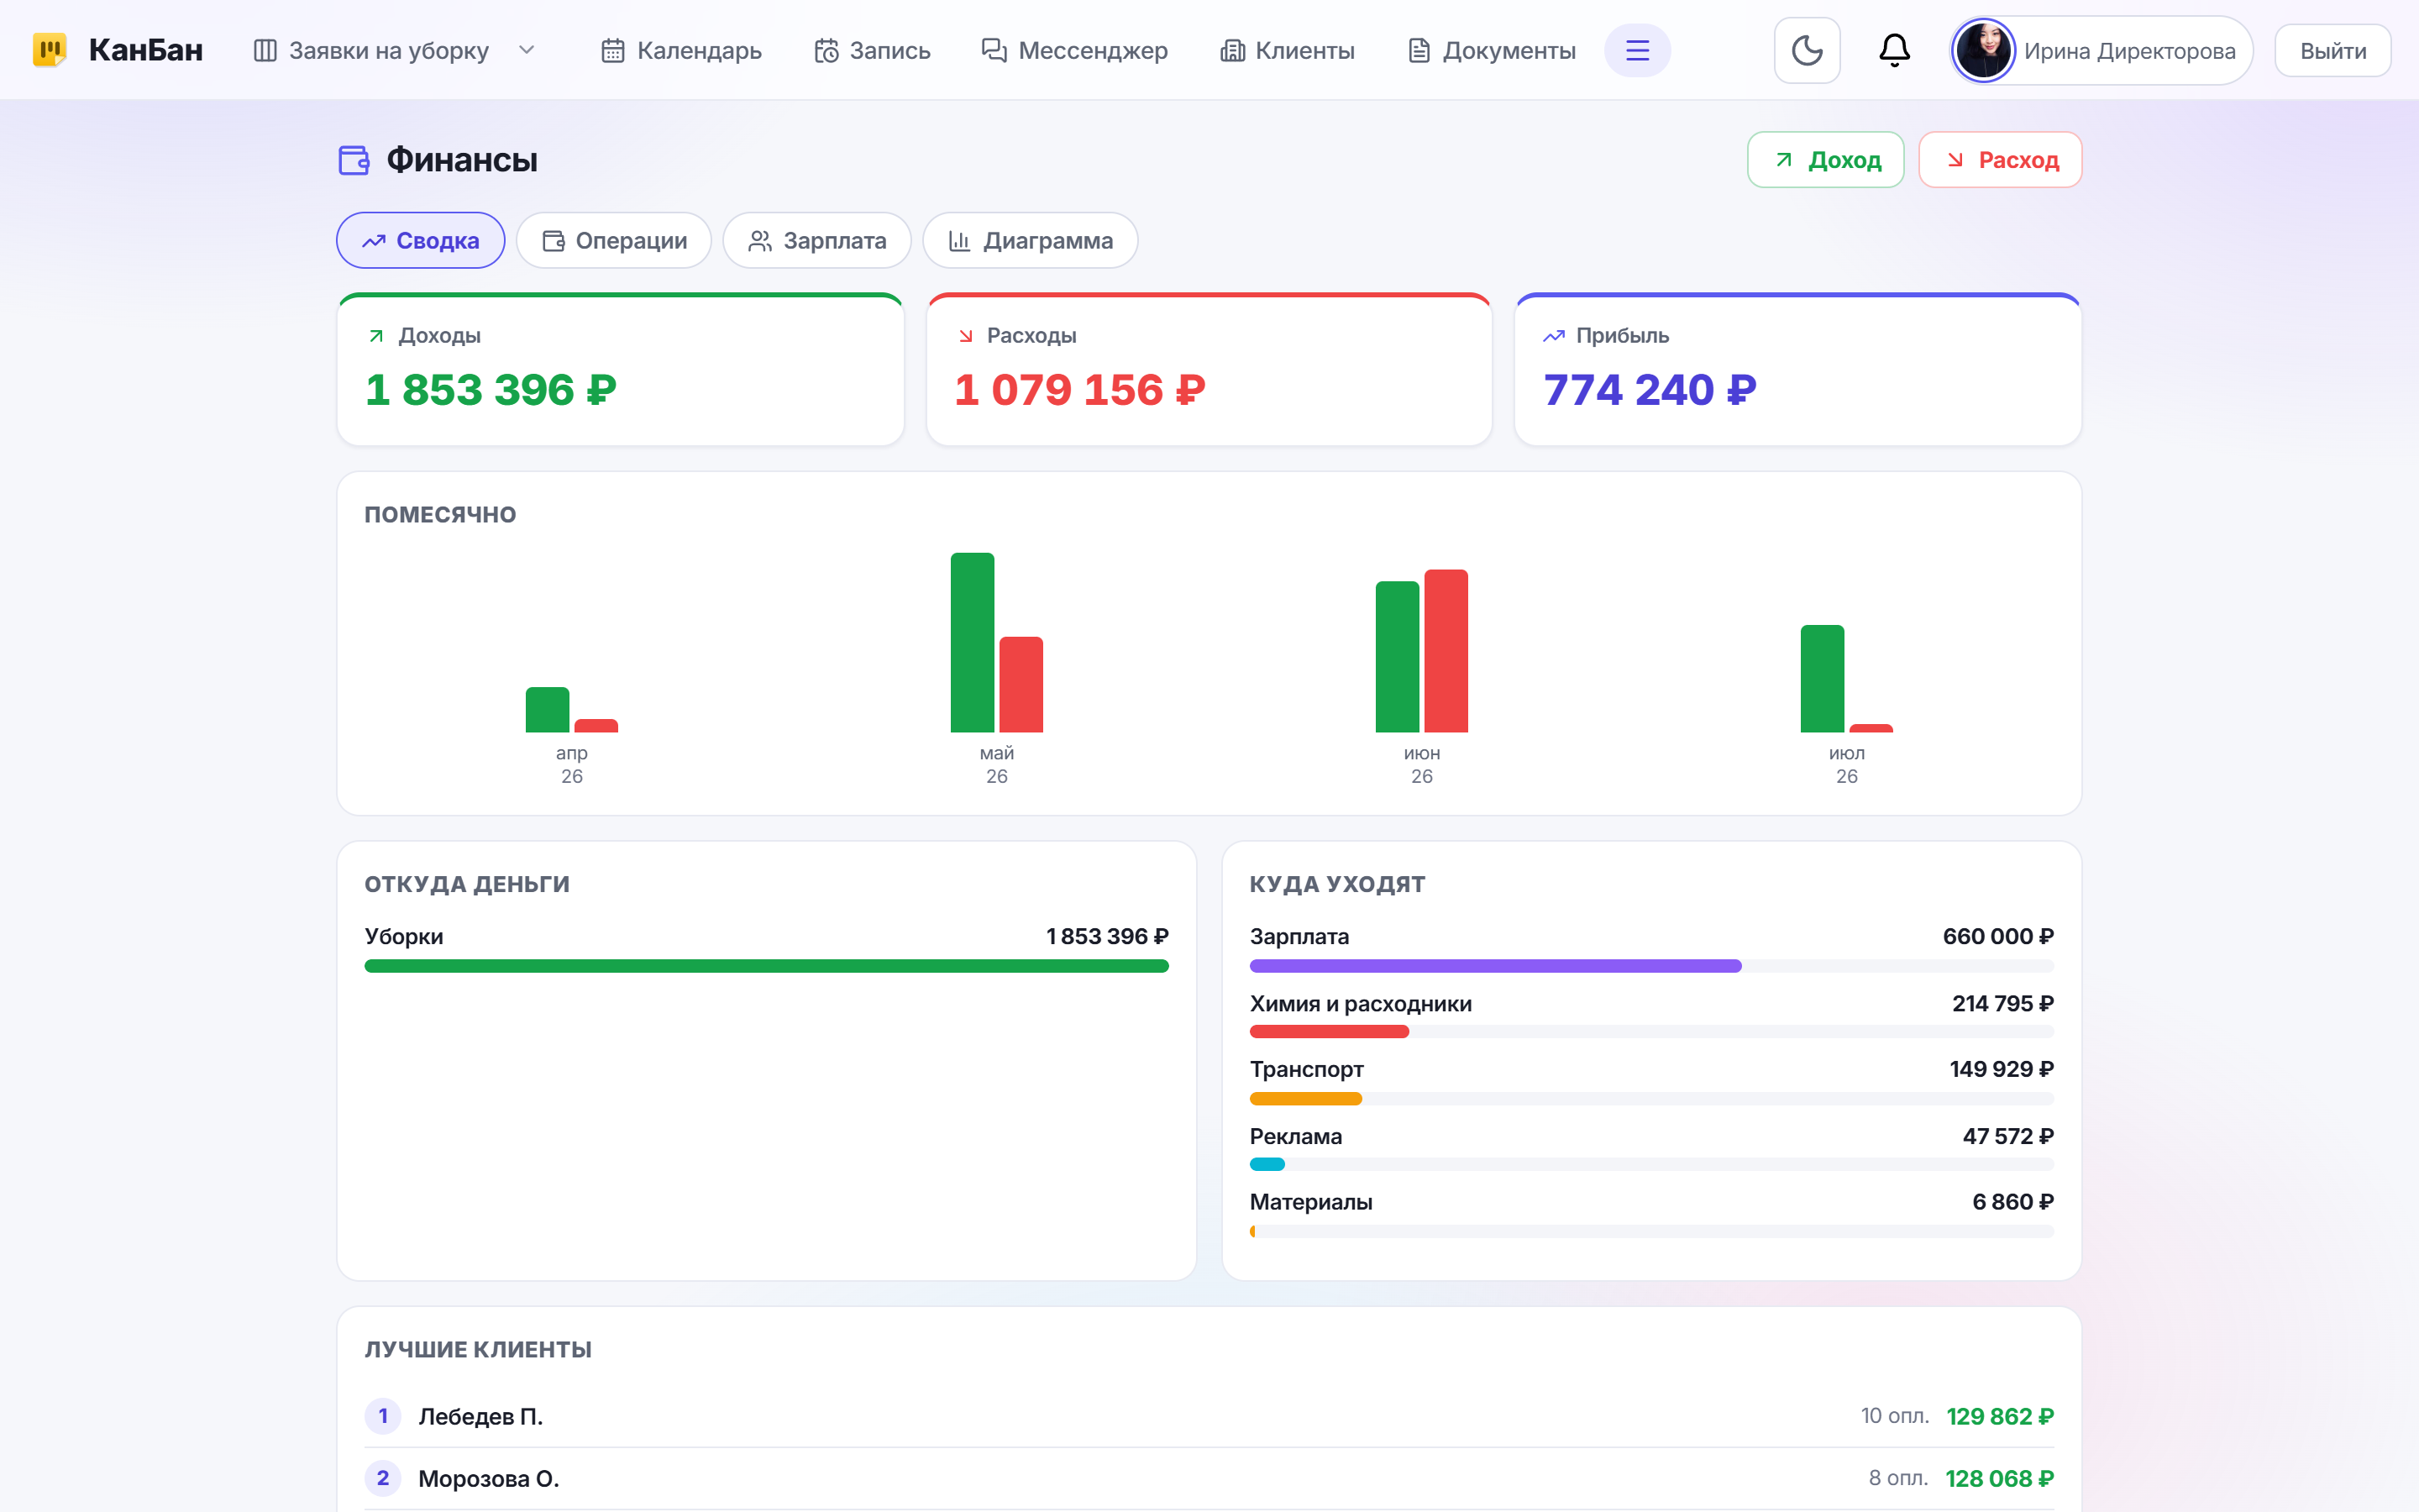Open Календарь calendar icon
The height and width of the screenshot is (1512, 2419).
(x=613, y=50)
